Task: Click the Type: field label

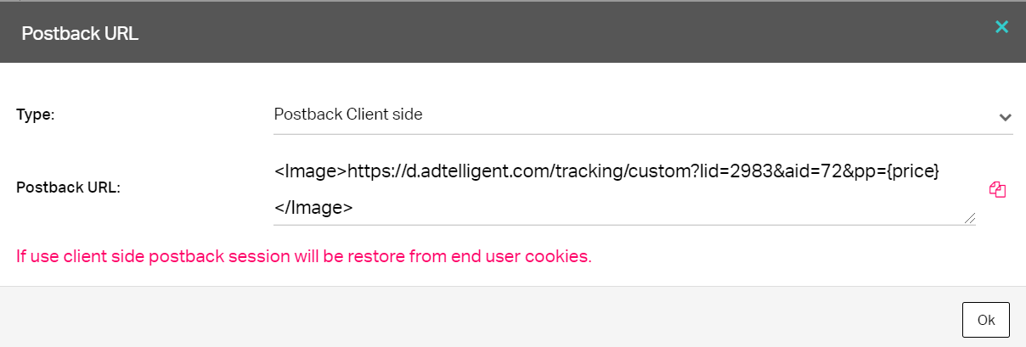Action: 36,115
